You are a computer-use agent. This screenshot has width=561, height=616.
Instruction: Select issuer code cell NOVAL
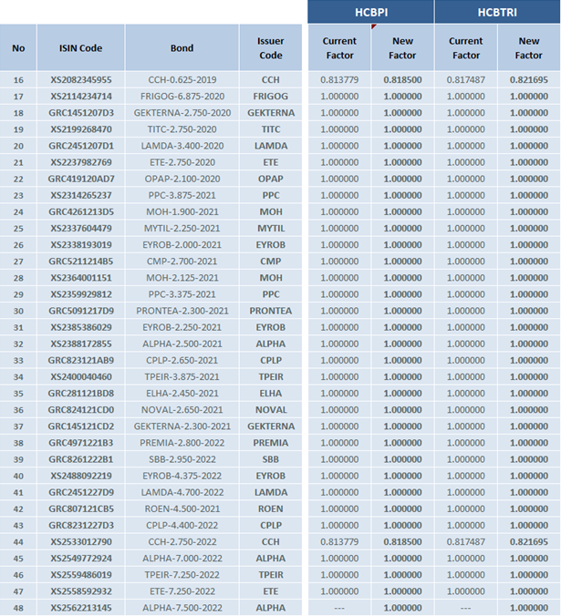pos(270,410)
